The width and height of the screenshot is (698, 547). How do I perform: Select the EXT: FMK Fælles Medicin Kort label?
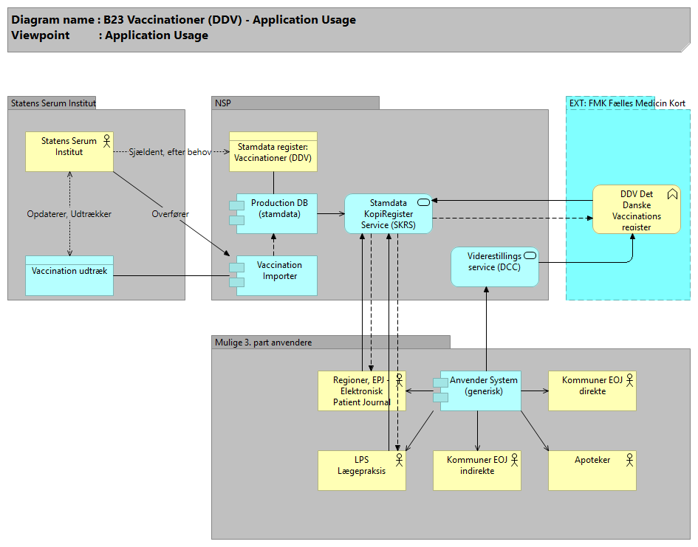627,103
